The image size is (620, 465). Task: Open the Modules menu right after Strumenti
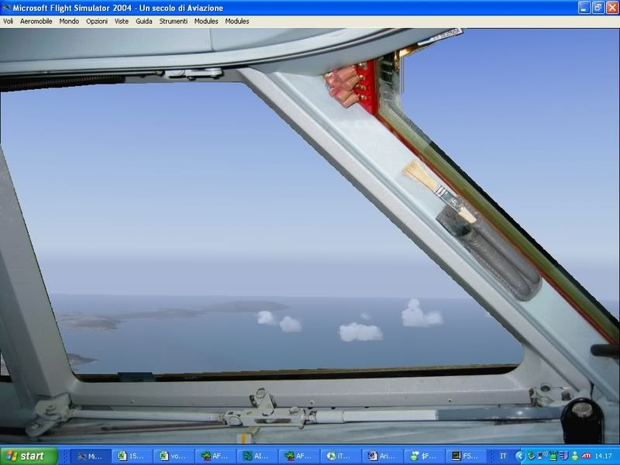[x=206, y=22]
